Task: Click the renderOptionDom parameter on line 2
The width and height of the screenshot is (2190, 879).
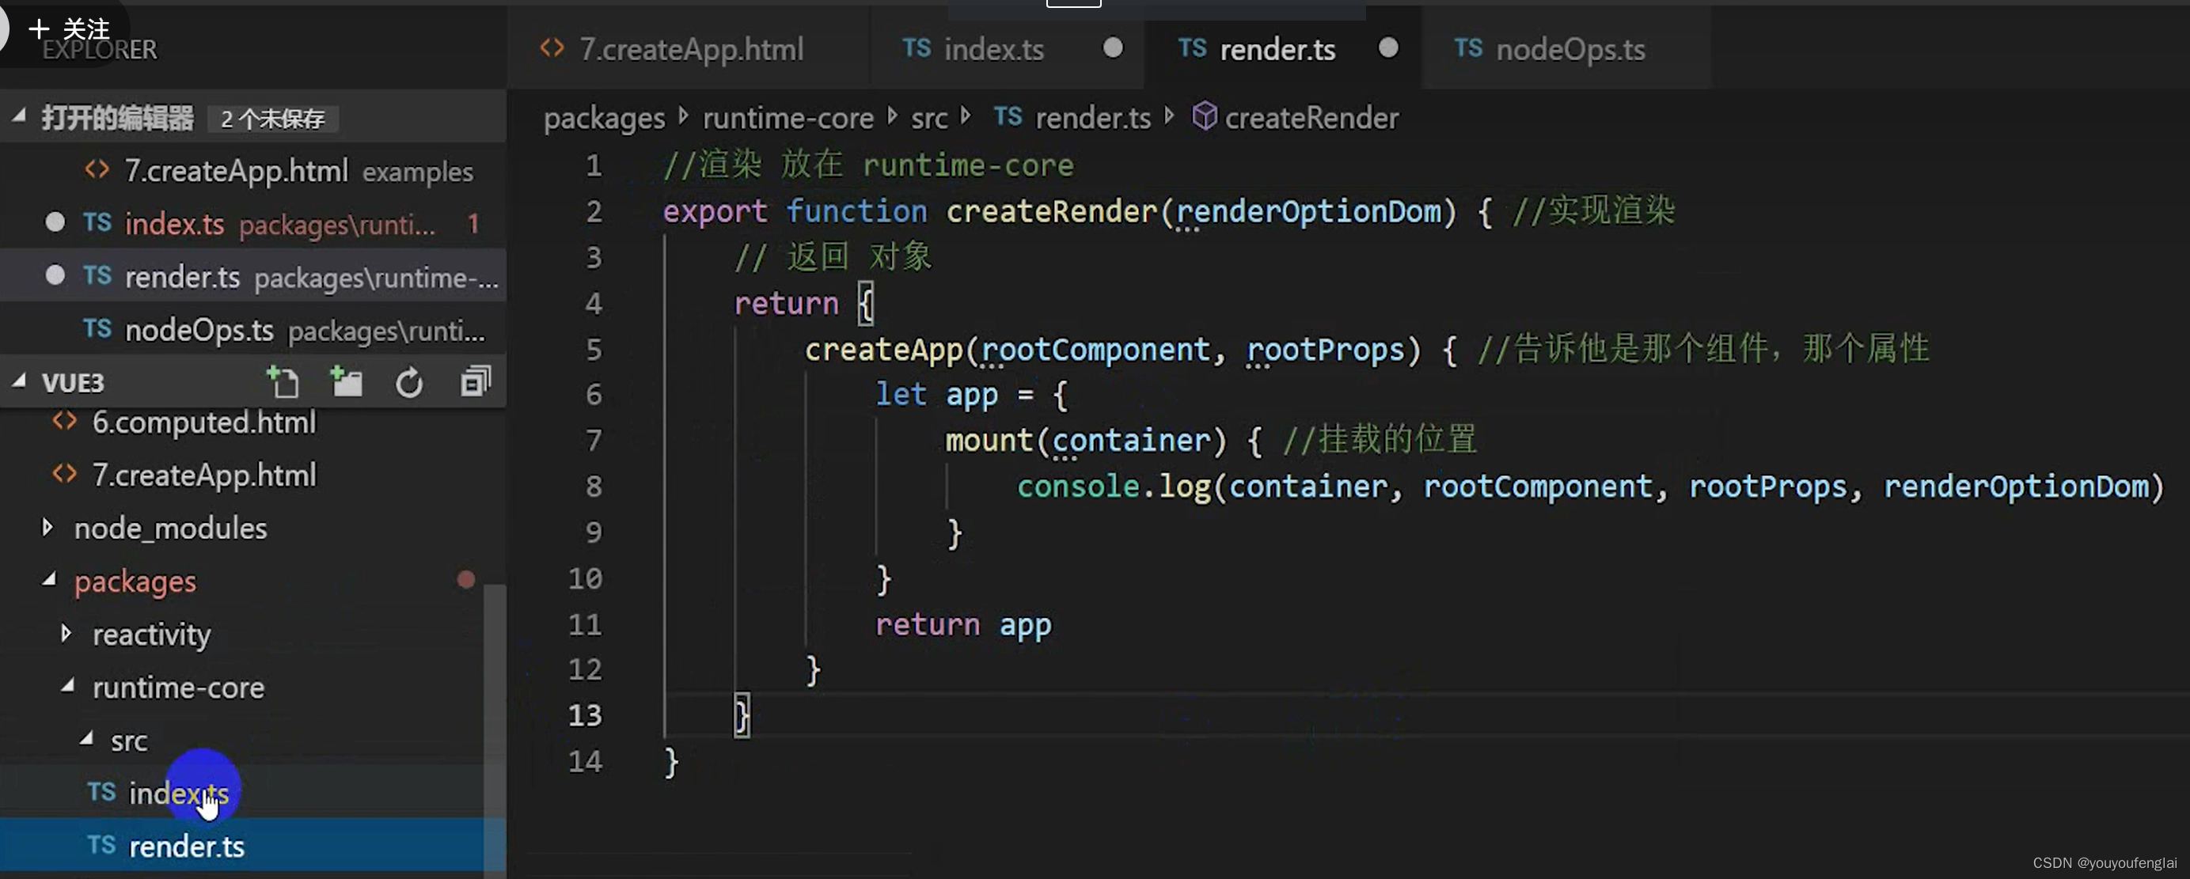Action: click(1309, 210)
